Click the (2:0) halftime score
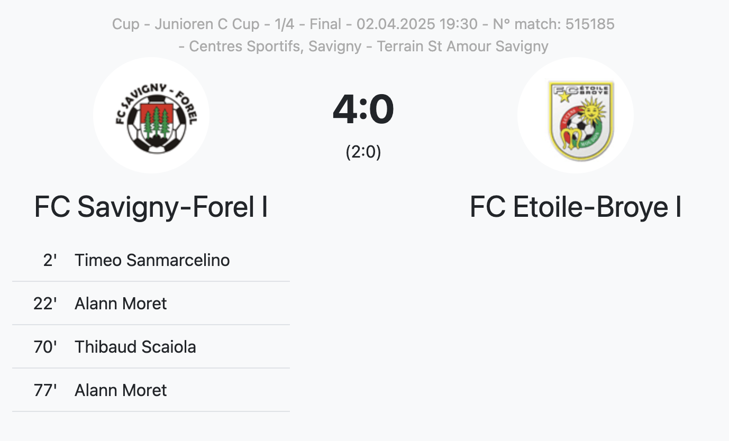Viewport: 729px width, 441px height. pyautogui.click(x=363, y=152)
